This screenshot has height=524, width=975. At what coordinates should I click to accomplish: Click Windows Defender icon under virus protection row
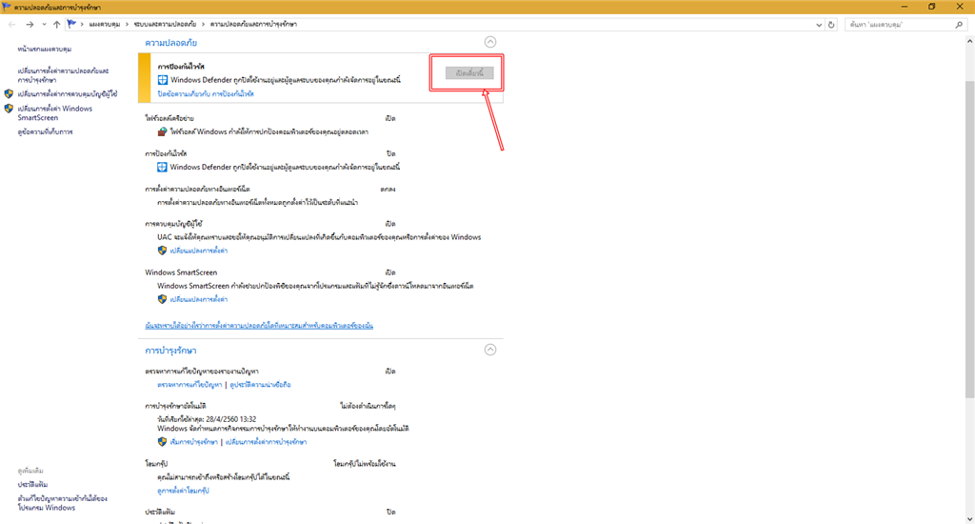coord(162,167)
